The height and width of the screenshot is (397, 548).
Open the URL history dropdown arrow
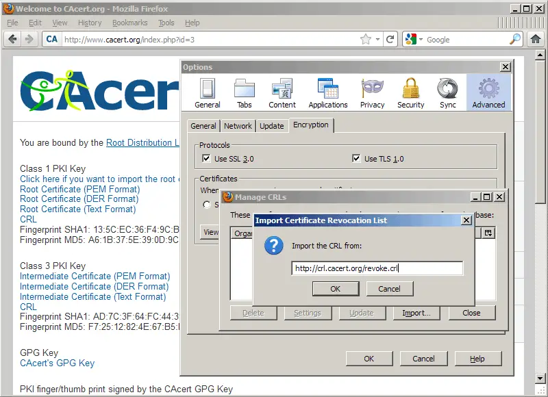(x=377, y=40)
